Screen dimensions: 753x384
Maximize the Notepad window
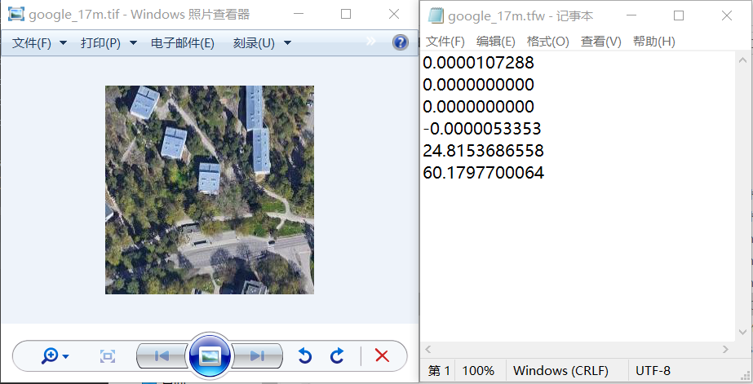tap(679, 15)
